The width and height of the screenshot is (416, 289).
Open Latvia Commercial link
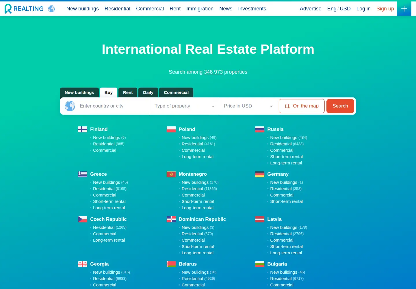(x=282, y=240)
